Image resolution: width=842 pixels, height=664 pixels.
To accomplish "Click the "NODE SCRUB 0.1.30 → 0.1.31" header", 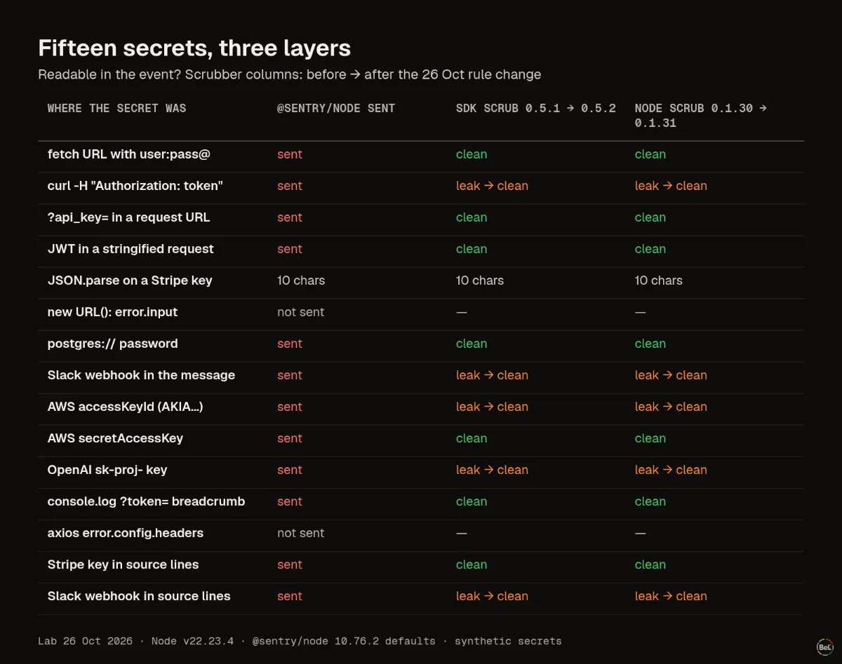I will tap(701, 116).
